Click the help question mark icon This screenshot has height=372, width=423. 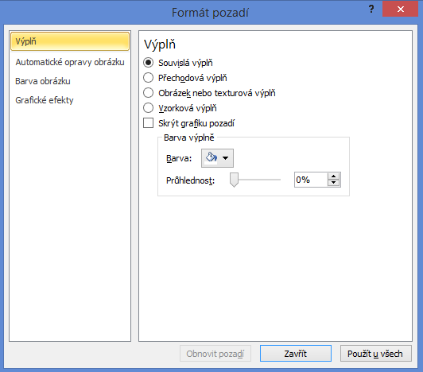tap(371, 10)
